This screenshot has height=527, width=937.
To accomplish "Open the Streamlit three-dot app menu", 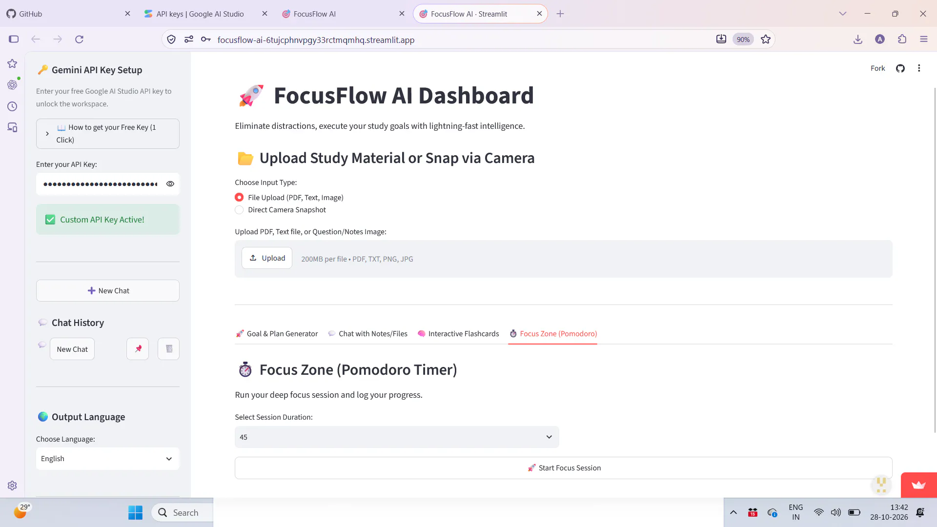I will pyautogui.click(x=919, y=68).
